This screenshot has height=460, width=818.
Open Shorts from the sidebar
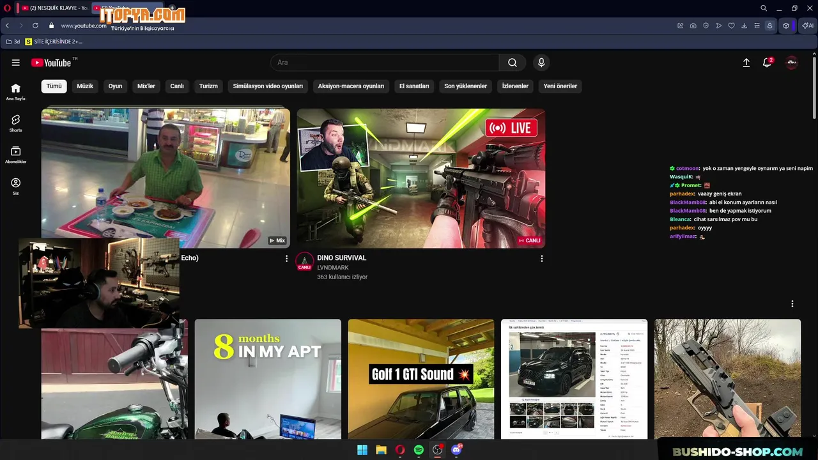(x=15, y=123)
